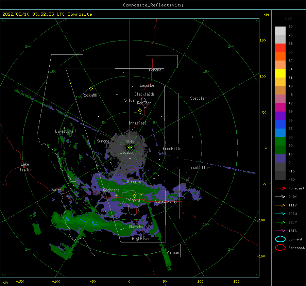Click the cyan 27ZW arrow icon
306x286 pixels.
280,214
